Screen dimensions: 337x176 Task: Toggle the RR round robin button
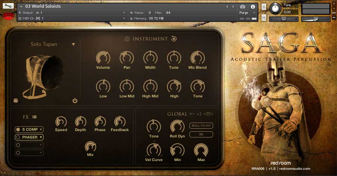click(x=201, y=135)
